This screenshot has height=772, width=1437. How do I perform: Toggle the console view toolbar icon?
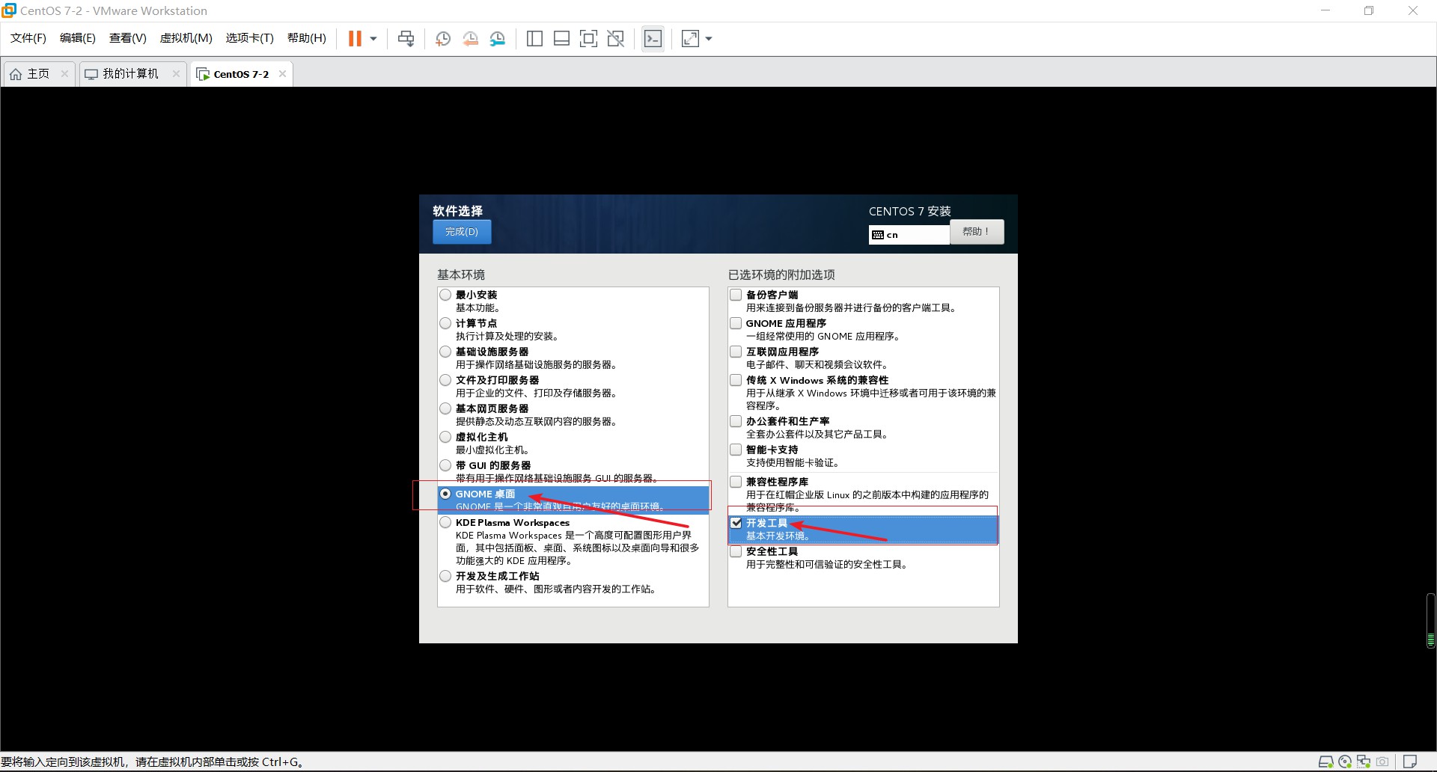tap(653, 39)
